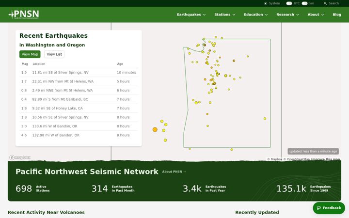
Task: Click the Feedback speech bubble icon
Action: [x=319, y=208]
